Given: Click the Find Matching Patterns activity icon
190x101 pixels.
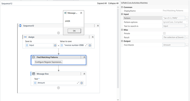Looking at the screenshot, I should point(33,57).
